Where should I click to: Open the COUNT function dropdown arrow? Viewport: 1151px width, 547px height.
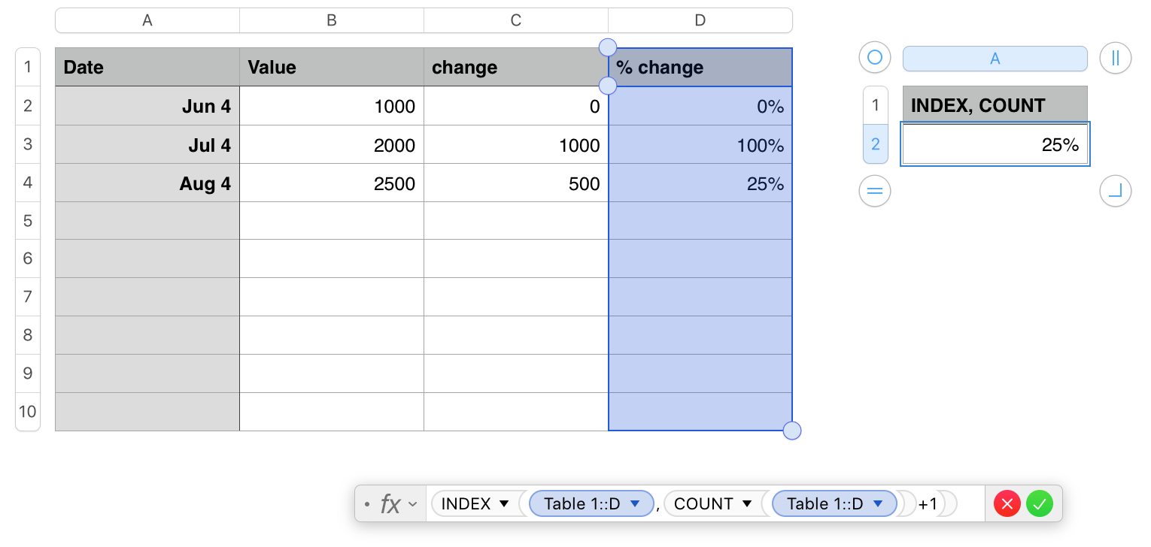[746, 503]
